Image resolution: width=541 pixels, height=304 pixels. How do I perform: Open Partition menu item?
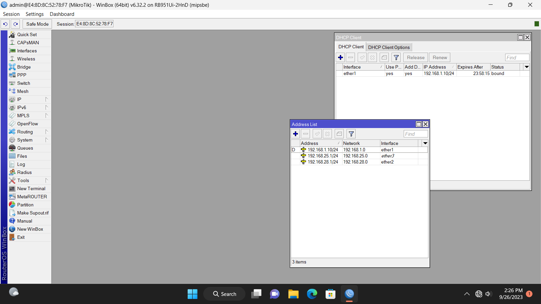[29, 205]
